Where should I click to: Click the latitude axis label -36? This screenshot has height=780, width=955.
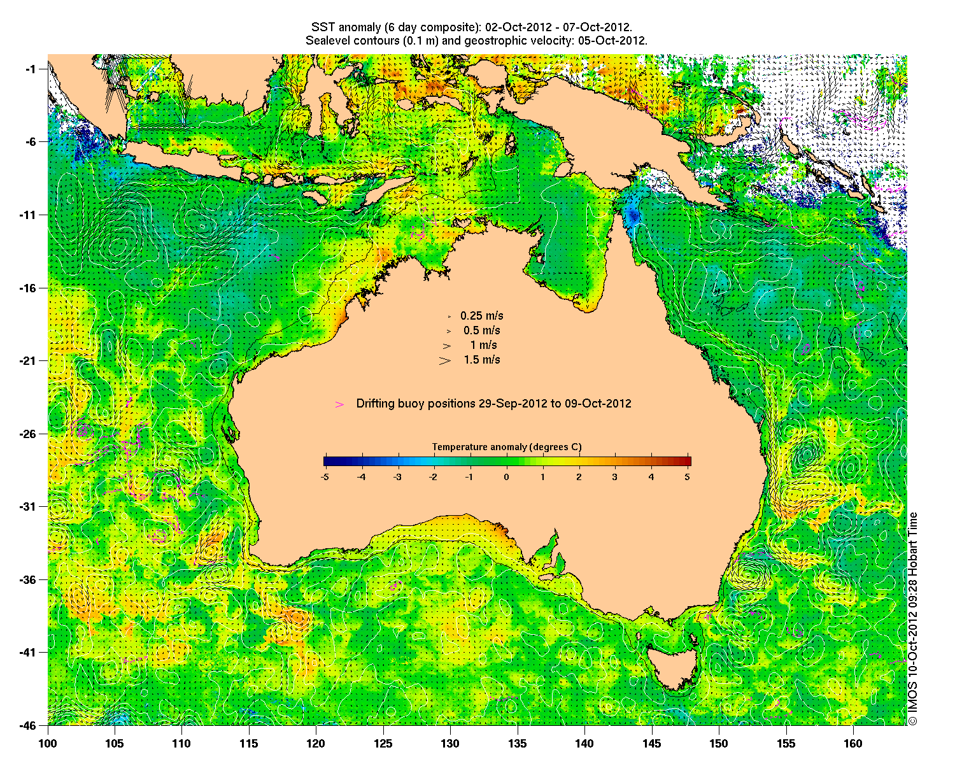tap(28, 579)
